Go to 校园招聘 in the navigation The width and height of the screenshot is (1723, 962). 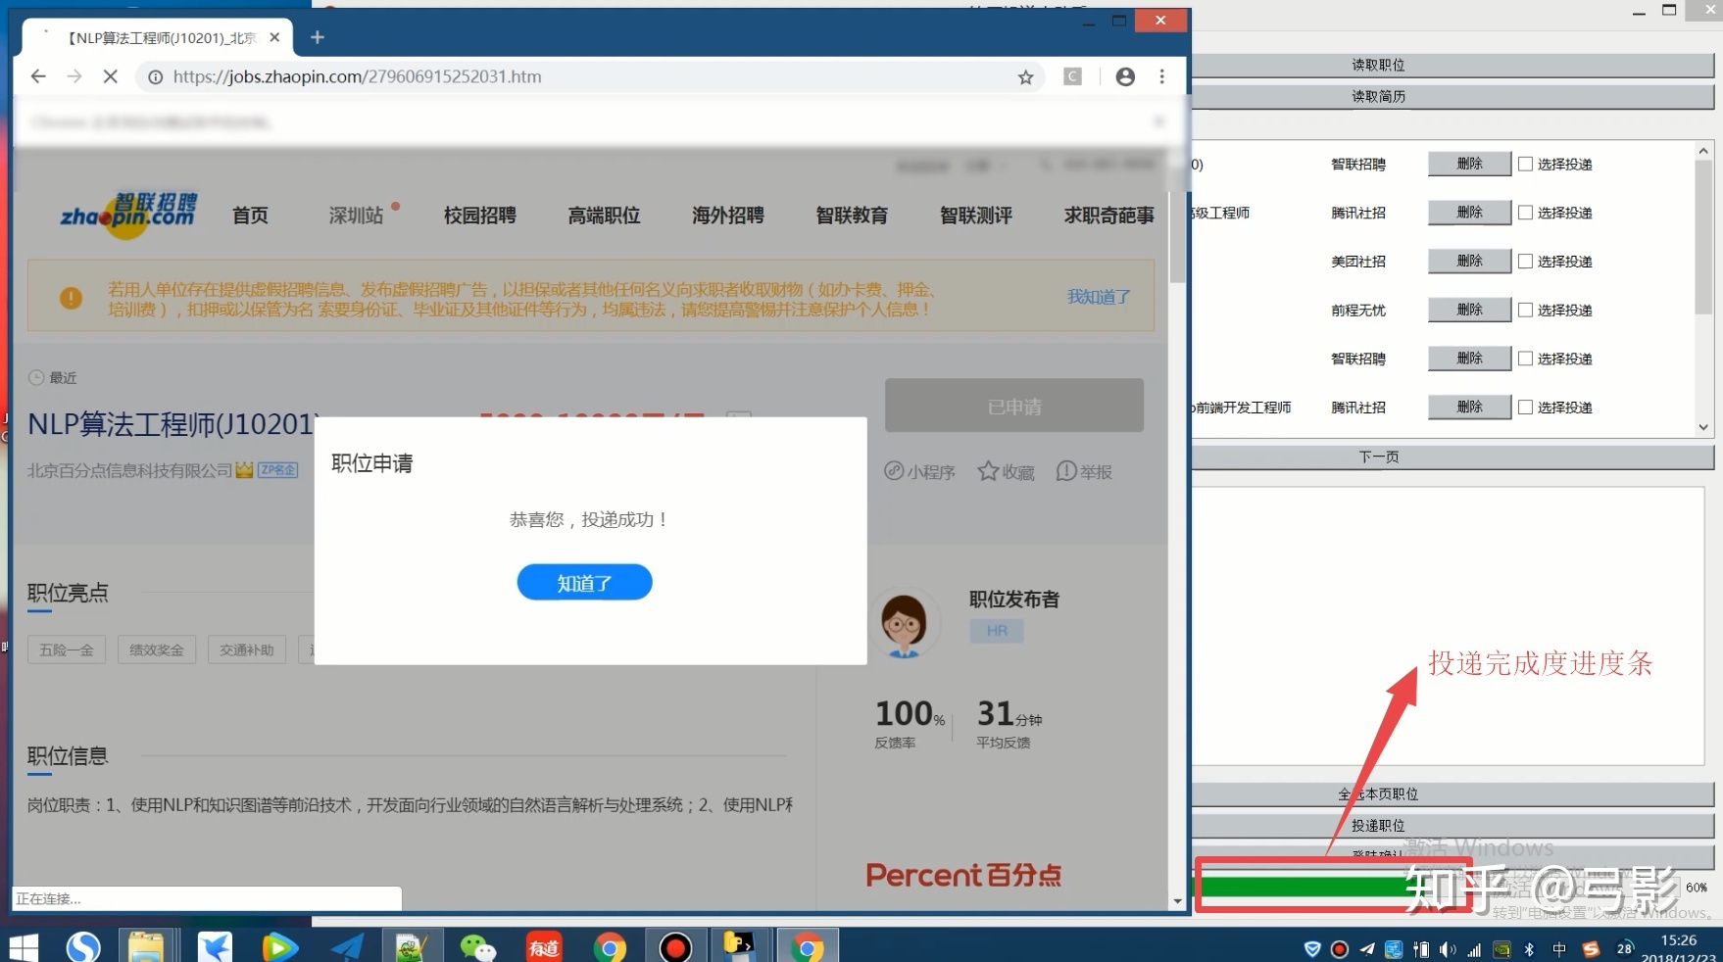pos(479,215)
